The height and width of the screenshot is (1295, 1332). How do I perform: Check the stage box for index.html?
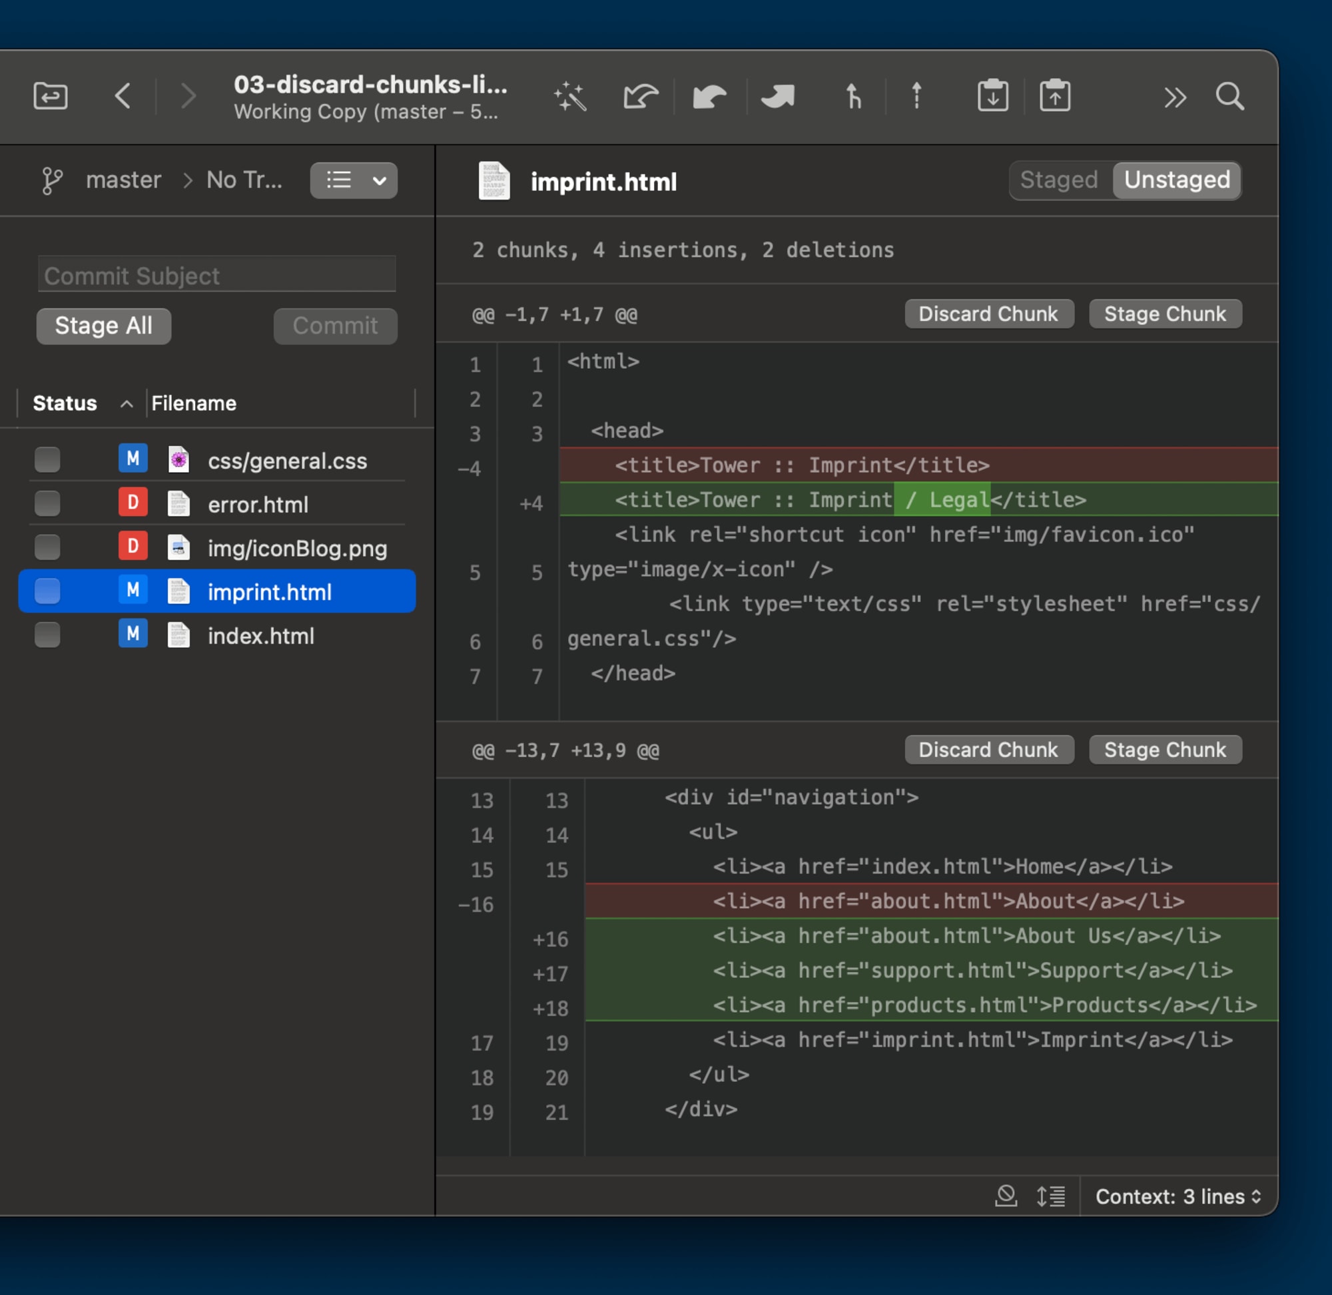pyautogui.click(x=48, y=635)
